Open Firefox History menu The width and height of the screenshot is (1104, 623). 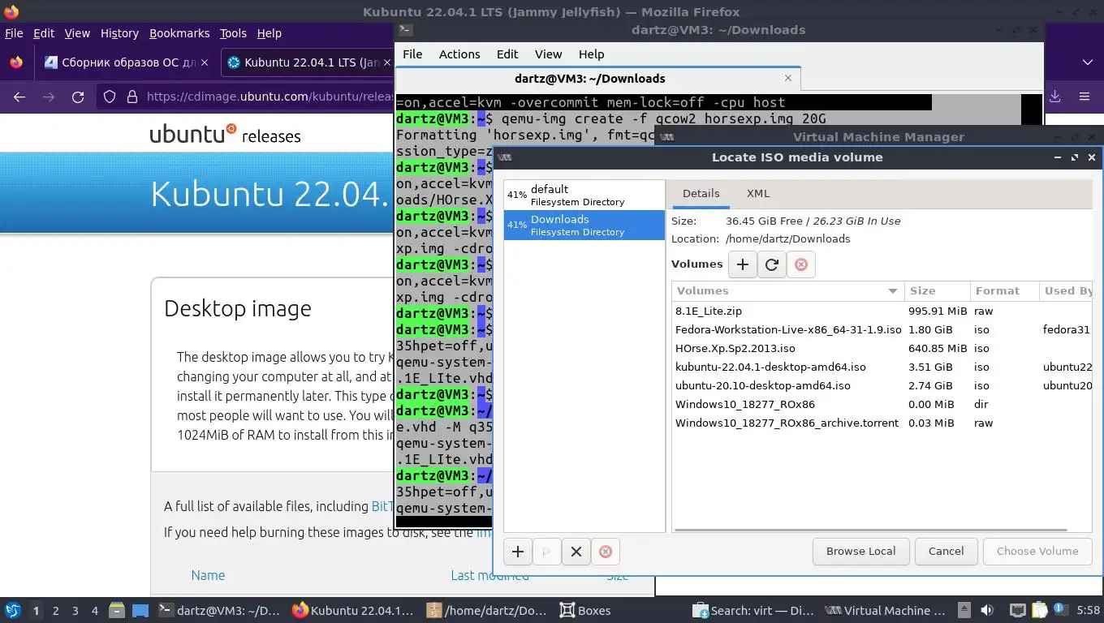(x=119, y=33)
